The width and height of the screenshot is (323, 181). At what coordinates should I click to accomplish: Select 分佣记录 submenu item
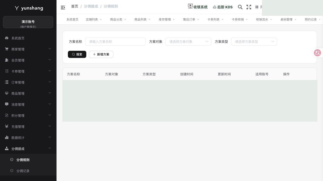click(x=28, y=171)
